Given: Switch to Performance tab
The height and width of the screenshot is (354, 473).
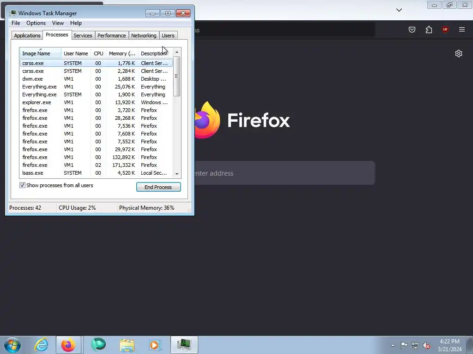Looking at the screenshot, I should tap(112, 35).
